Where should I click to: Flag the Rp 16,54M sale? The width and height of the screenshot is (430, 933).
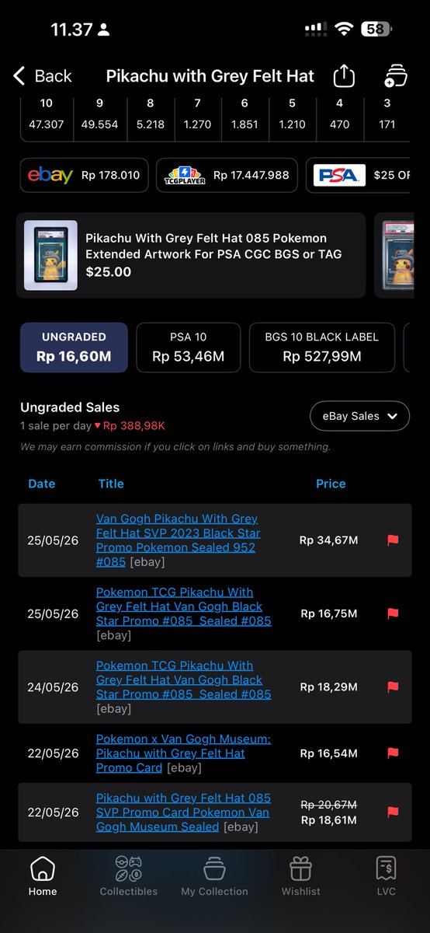[x=392, y=753]
